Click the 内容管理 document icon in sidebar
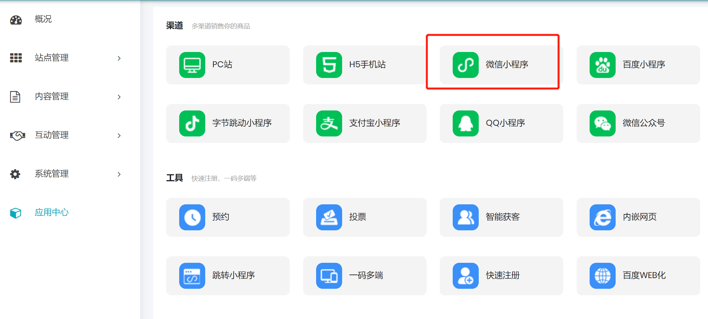This screenshot has width=708, height=319. click(x=15, y=97)
